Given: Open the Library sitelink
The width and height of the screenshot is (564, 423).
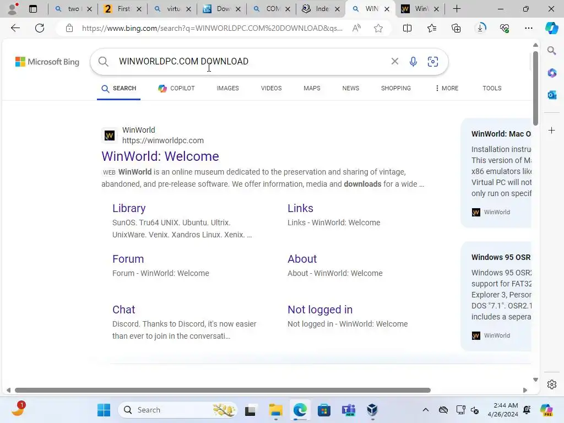Looking at the screenshot, I should [x=129, y=208].
